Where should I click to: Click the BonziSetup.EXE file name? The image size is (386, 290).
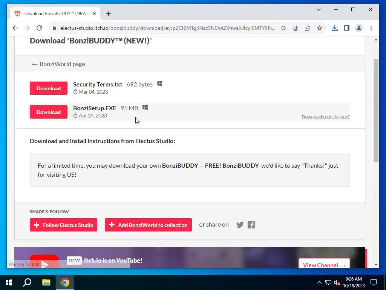coord(95,108)
